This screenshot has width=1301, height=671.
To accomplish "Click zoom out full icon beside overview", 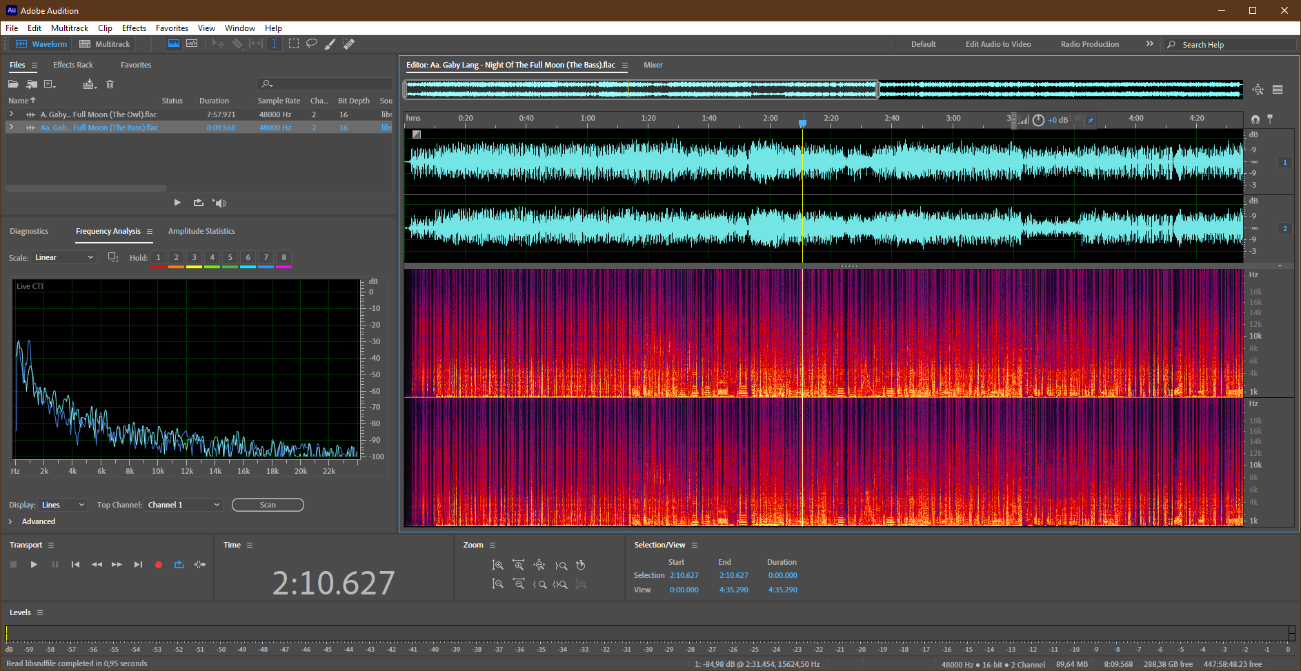I will pyautogui.click(x=1258, y=90).
